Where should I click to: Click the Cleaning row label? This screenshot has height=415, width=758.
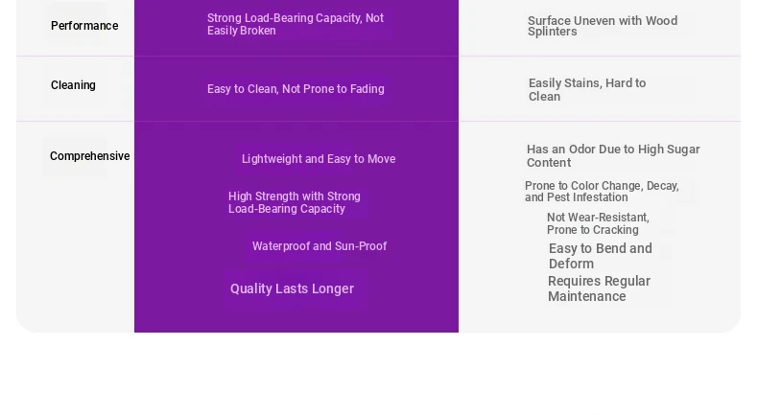pyautogui.click(x=73, y=85)
